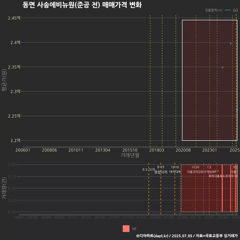Click the 10·26 대출규제강화 annotation
The height and width of the screenshot is (240, 240).
point(195,169)
